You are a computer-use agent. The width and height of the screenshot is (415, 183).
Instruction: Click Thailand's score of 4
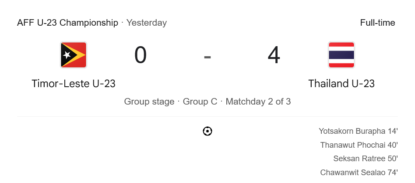(x=274, y=55)
